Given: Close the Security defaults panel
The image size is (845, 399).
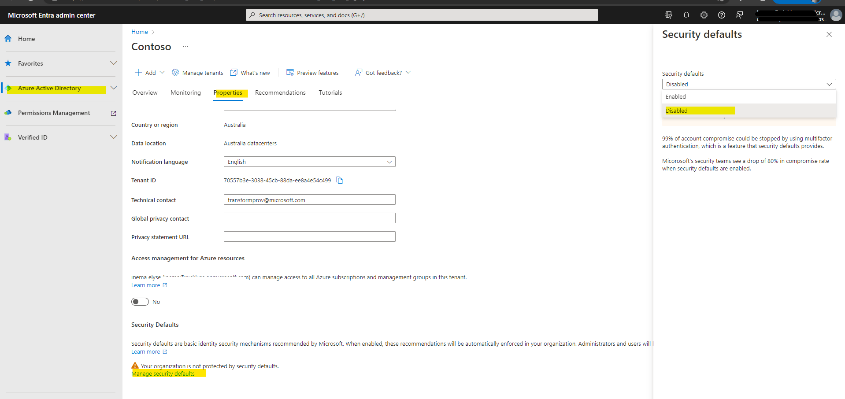Looking at the screenshot, I should pyautogui.click(x=829, y=34).
